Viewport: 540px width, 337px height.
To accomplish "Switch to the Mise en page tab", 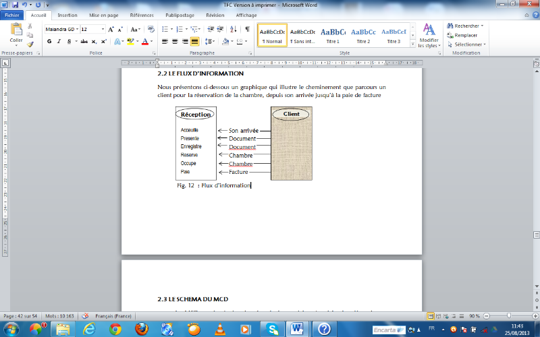I will [x=103, y=13].
